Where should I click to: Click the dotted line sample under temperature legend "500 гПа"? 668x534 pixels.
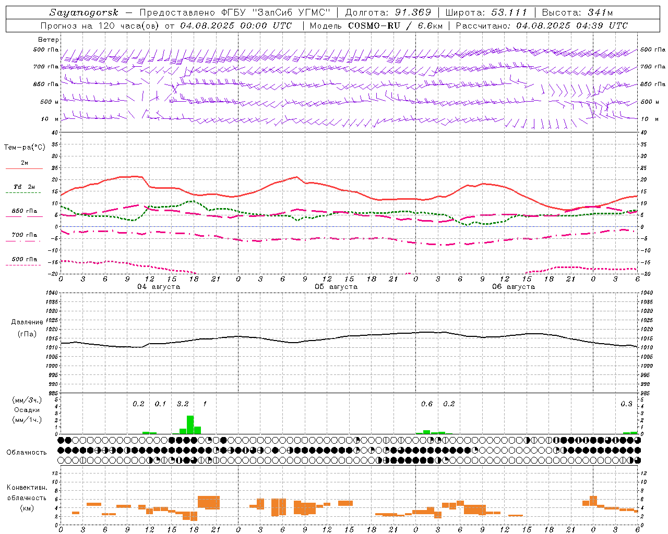(23, 265)
